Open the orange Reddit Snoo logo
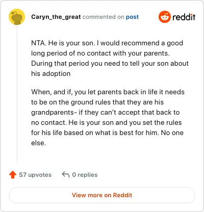204x212 pixels. click(164, 17)
